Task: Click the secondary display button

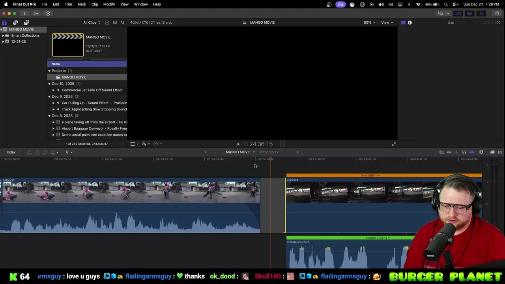Action: click(440, 13)
